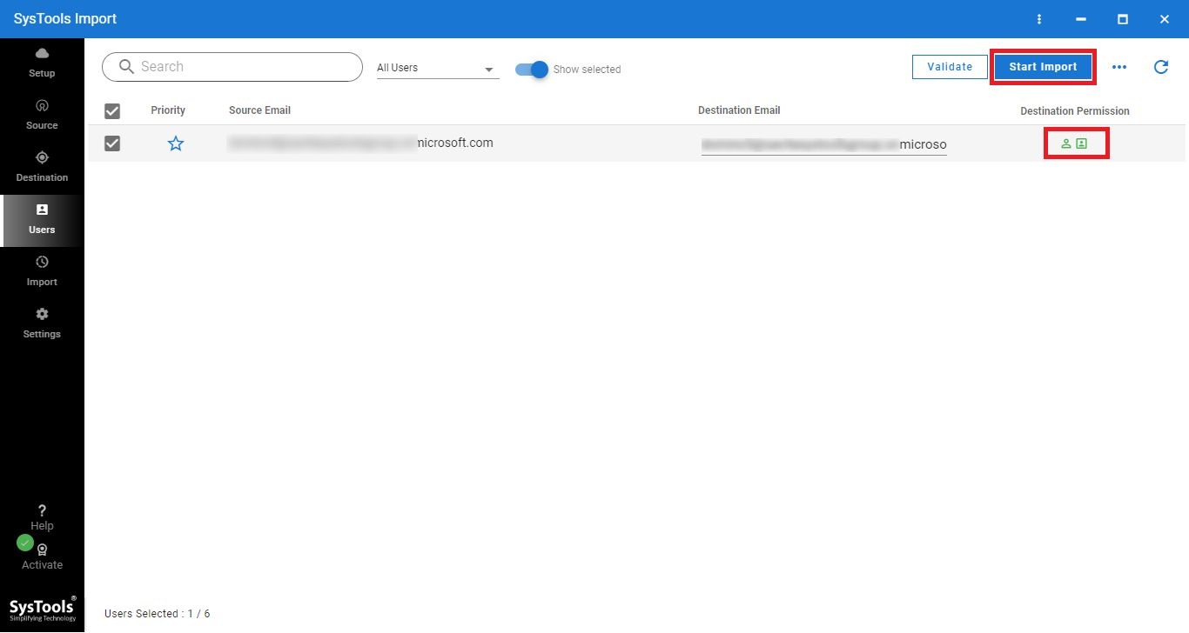Click the Activate license icon
1189x633 pixels.
(x=42, y=550)
